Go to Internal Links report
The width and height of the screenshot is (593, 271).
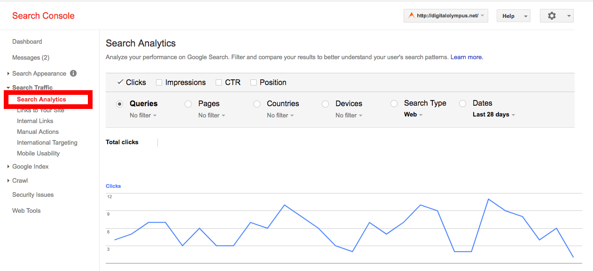tap(35, 121)
